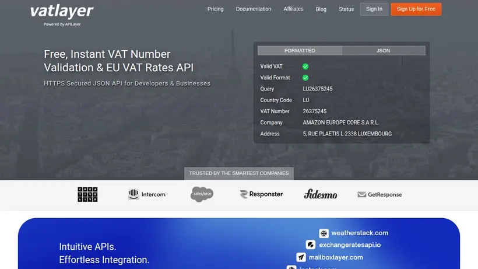Click the mailboxlayer paper plane icon

(301, 257)
